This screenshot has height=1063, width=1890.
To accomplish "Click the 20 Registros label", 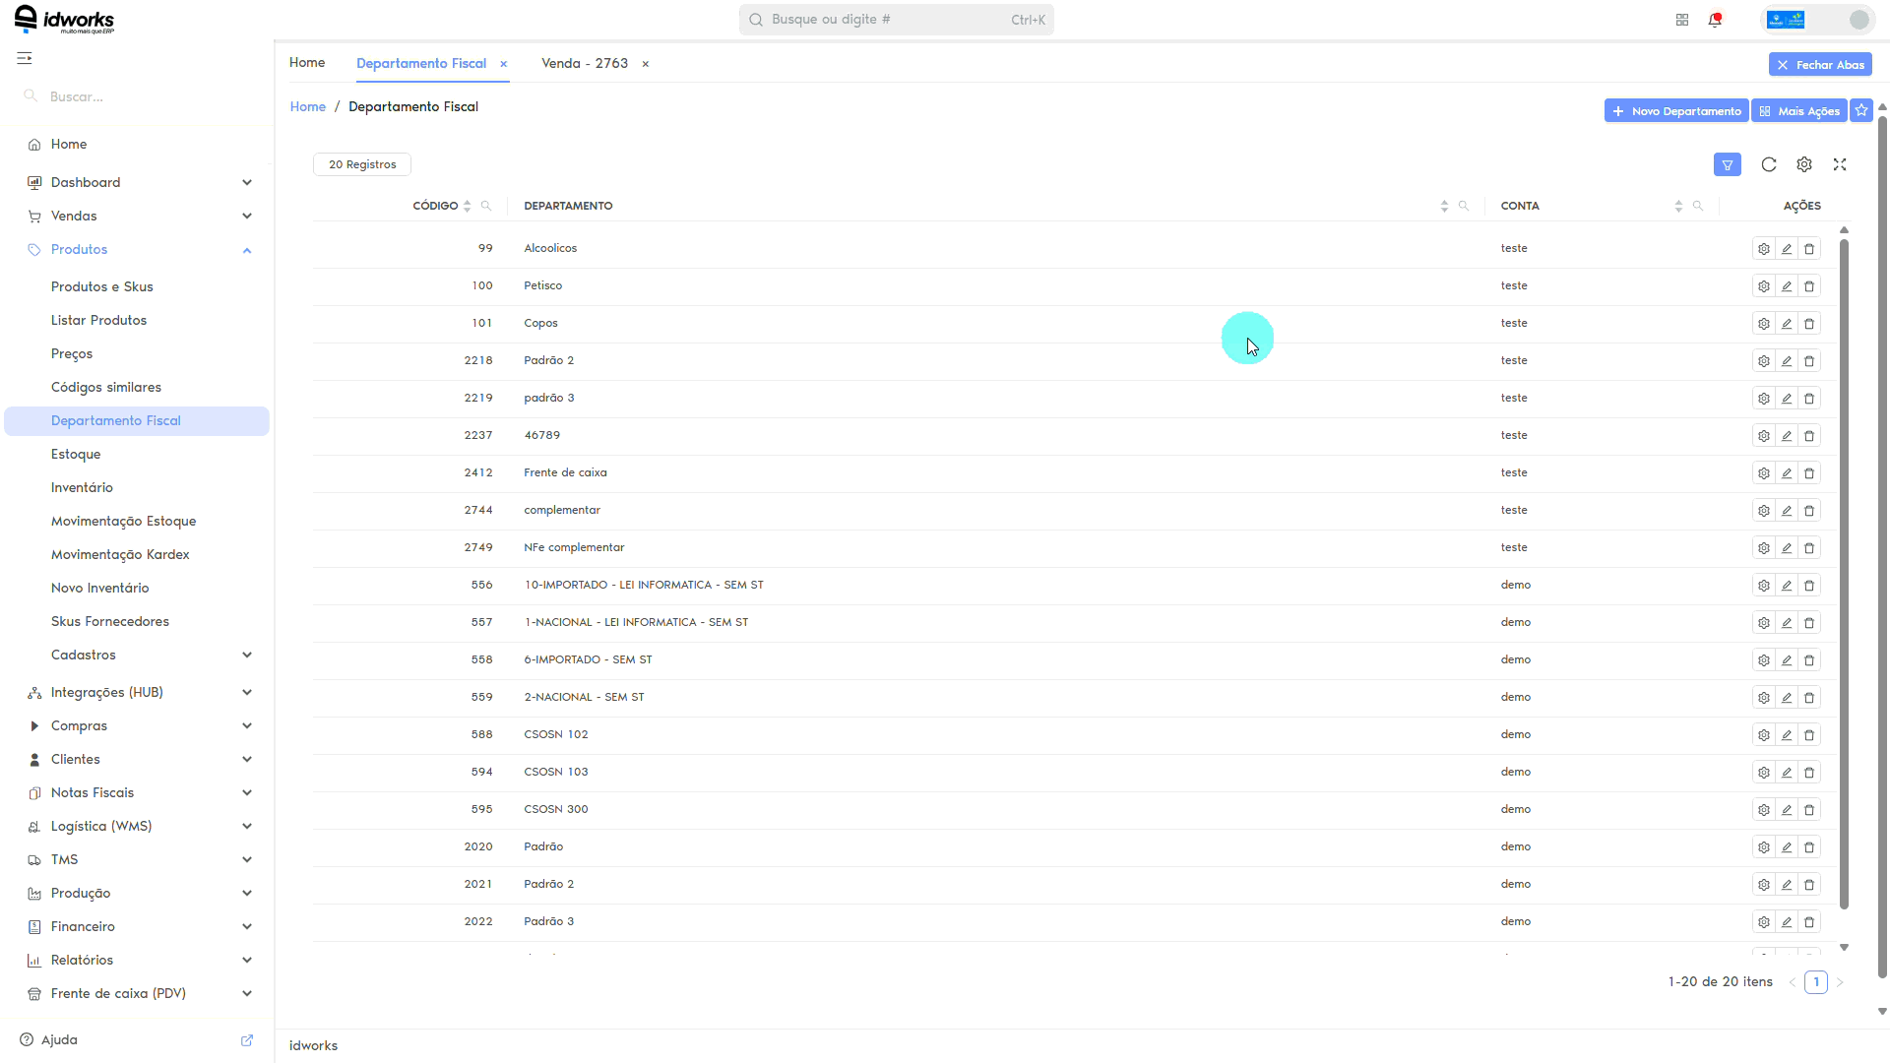I will (x=362, y=165).
